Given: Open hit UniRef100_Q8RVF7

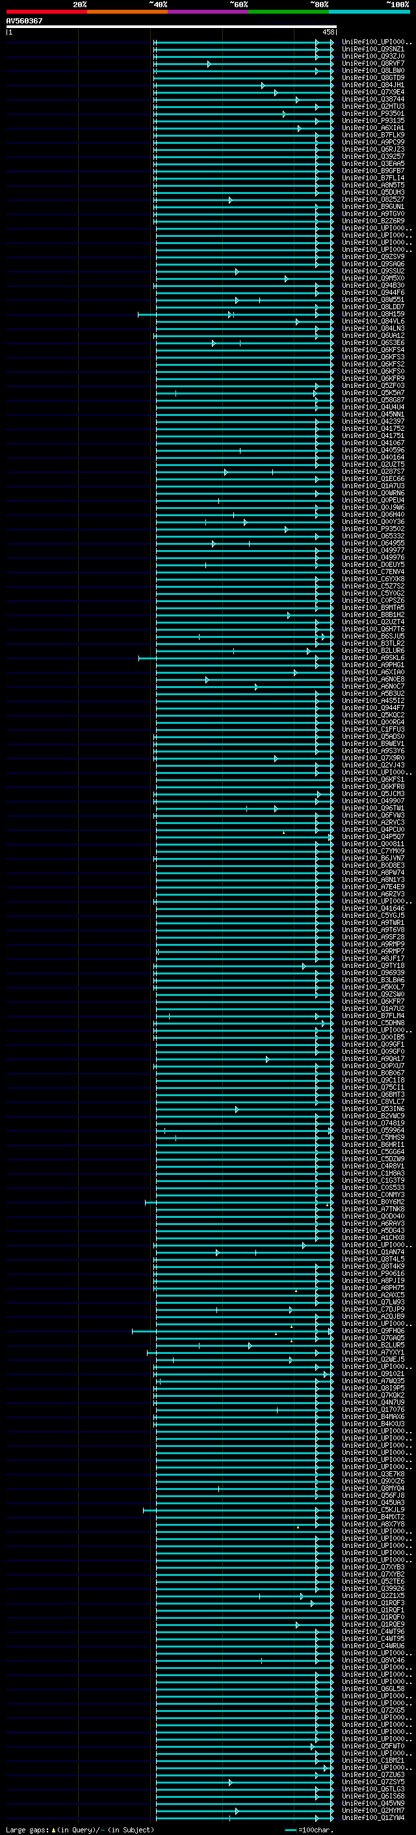Looking at the screenshot, I should coord(373,63).
